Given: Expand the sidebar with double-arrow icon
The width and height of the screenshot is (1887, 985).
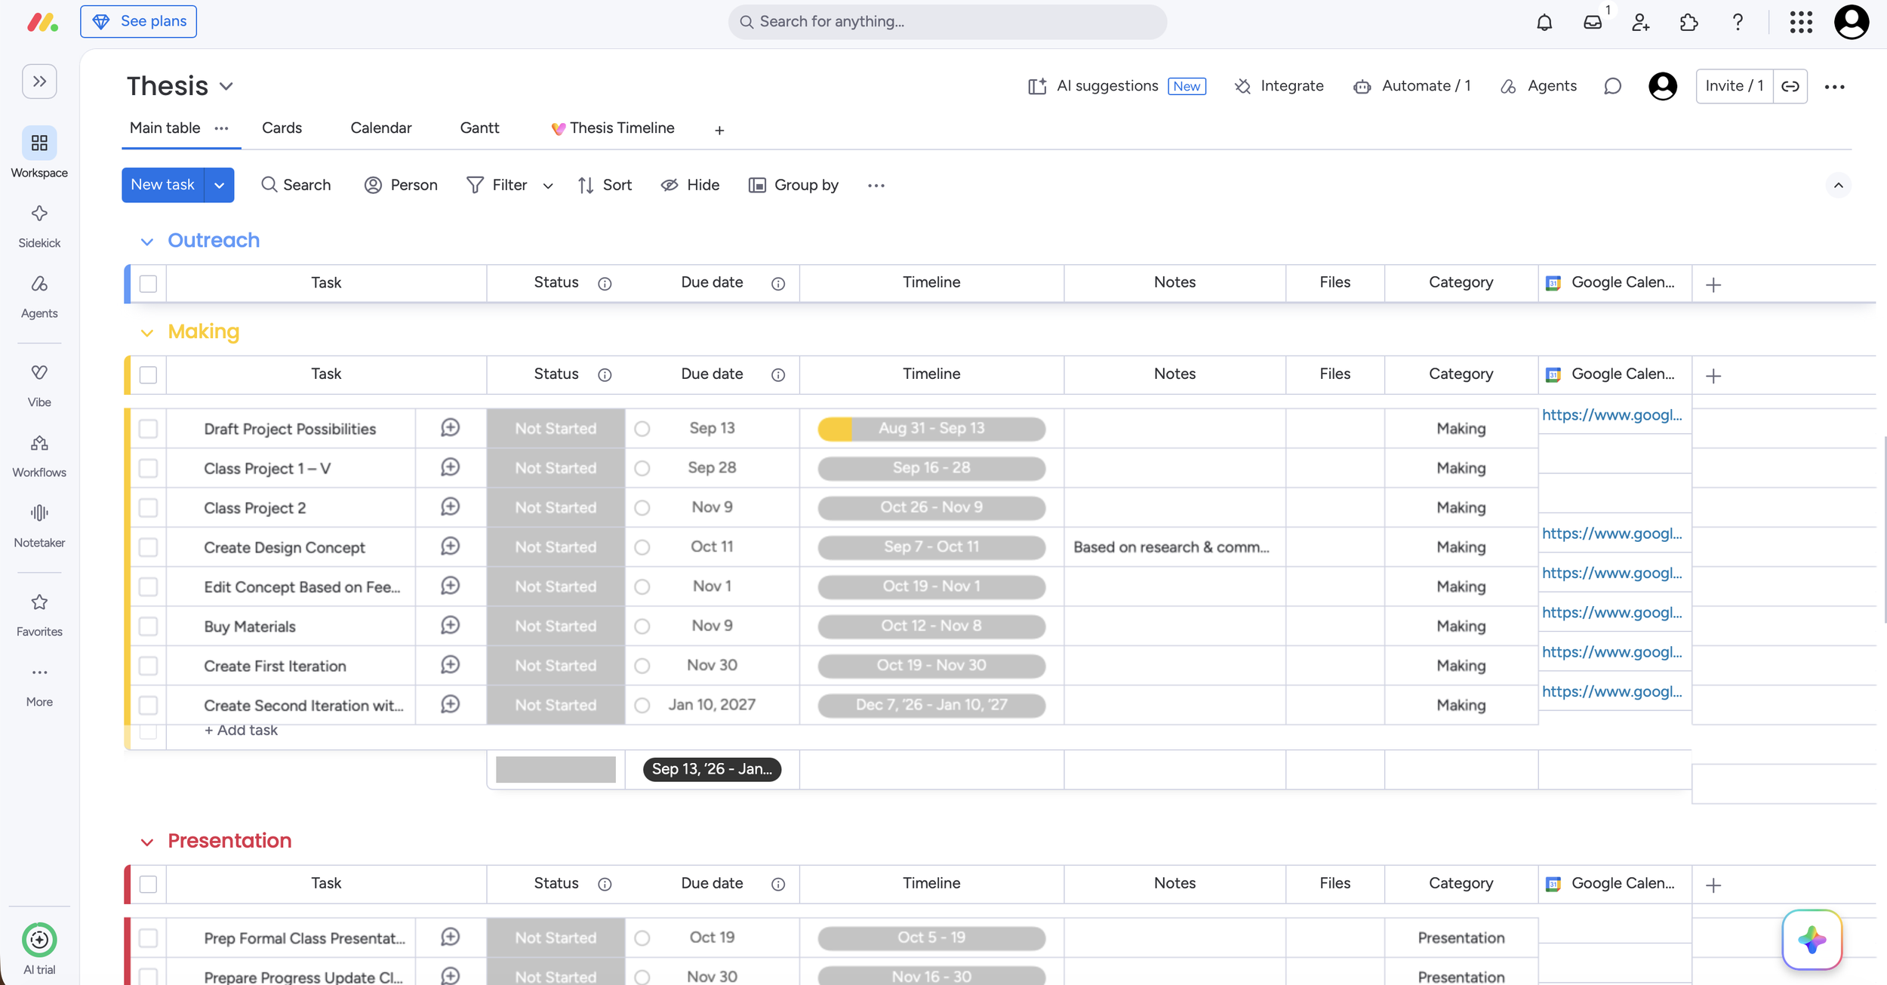Looking at the screenshot, I should pos(39,82).
